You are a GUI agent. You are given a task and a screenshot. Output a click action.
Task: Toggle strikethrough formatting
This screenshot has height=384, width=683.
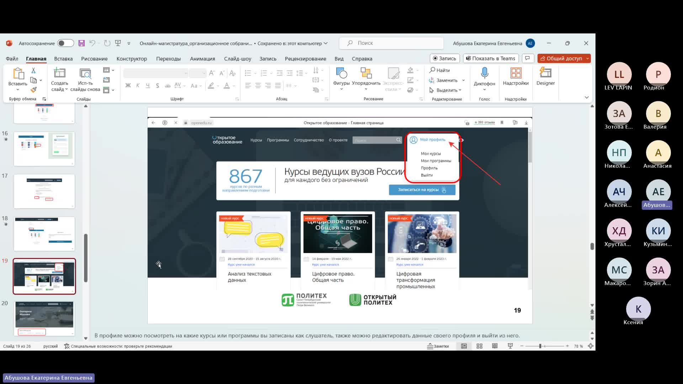point(168,86)
